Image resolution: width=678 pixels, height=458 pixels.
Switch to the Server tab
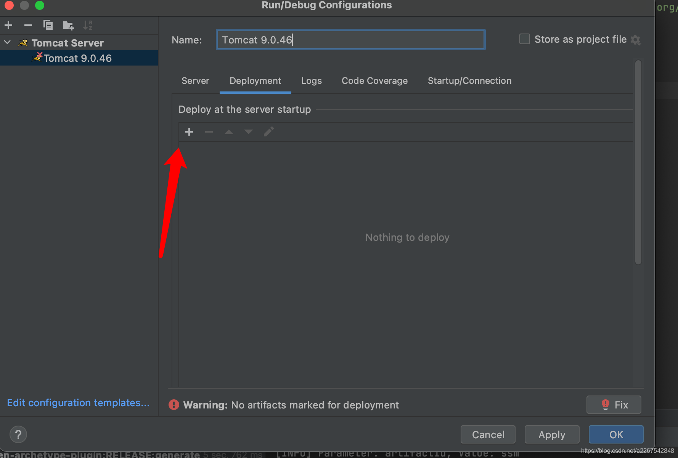[195, 81]
